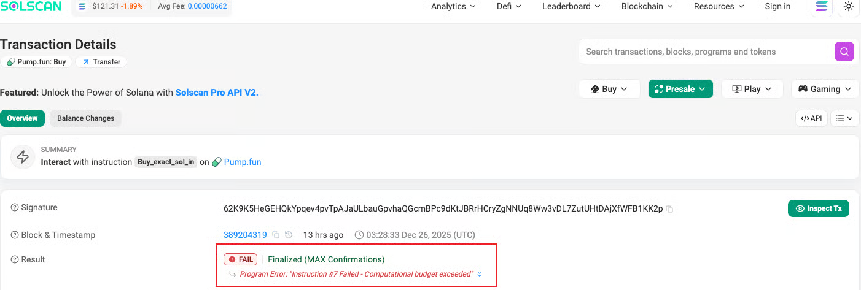
Task: Copy the block number 389204319
Action: point(276,235)
